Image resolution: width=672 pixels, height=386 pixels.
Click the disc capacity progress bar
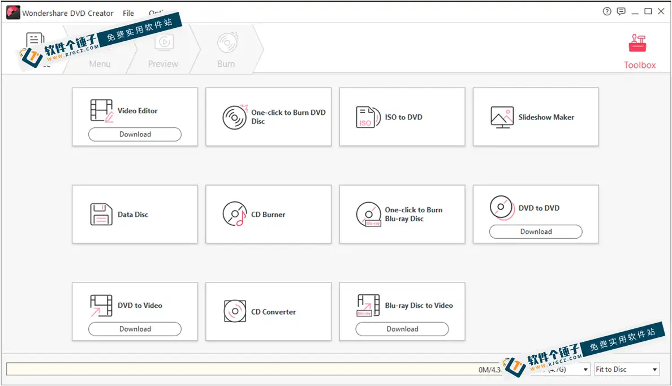[x=255, y=369]
